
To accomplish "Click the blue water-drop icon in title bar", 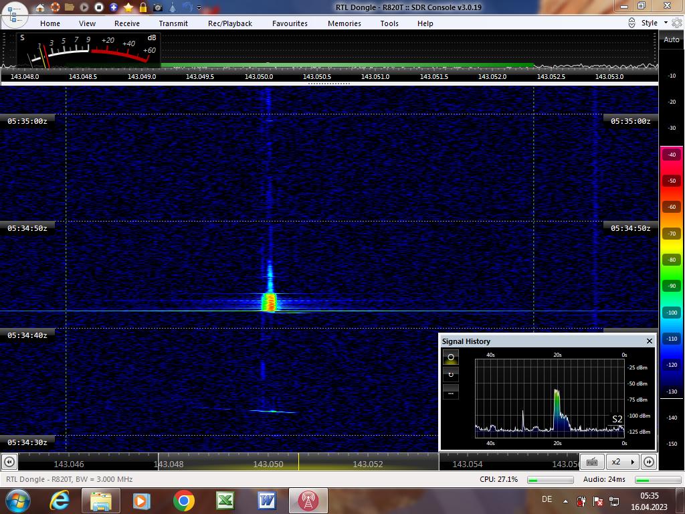I will pos(173,7).
